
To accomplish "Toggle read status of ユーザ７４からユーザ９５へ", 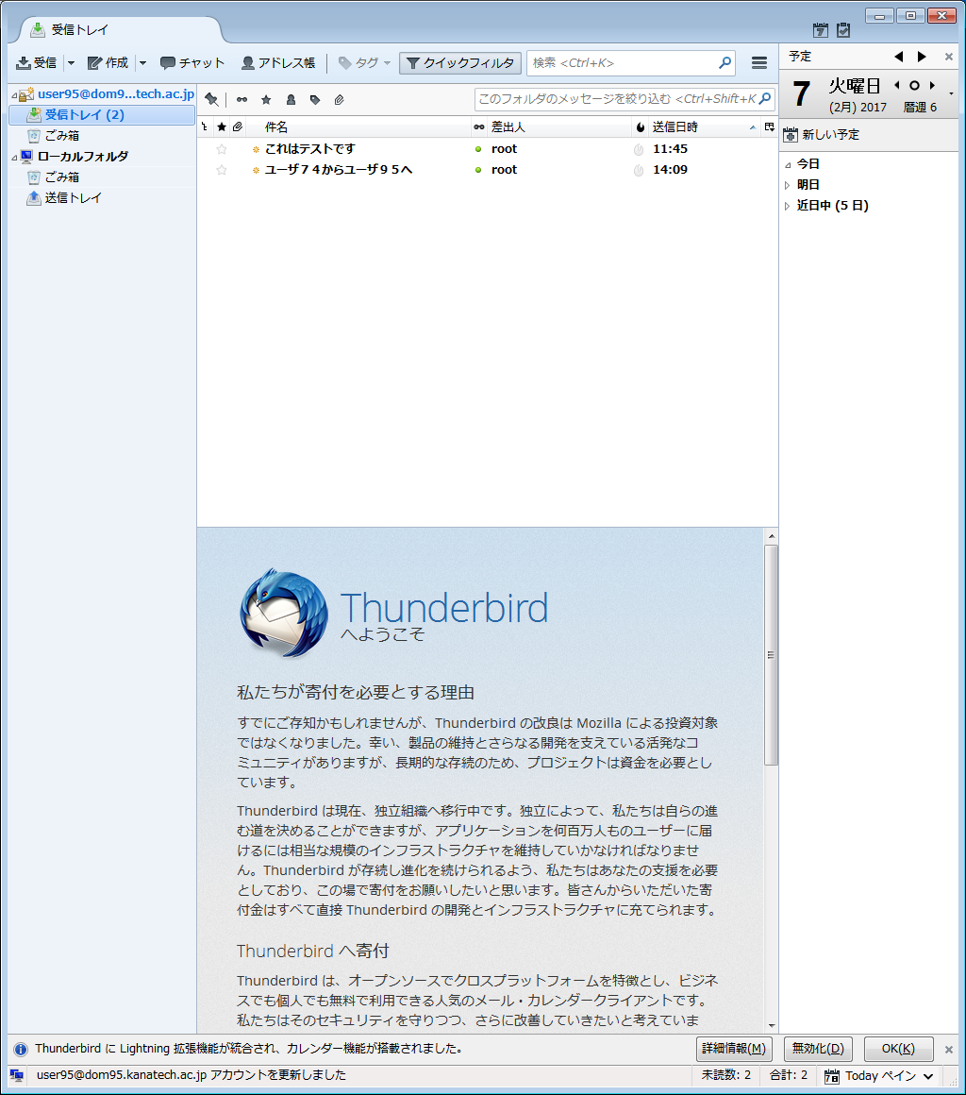I will (478, 170).
